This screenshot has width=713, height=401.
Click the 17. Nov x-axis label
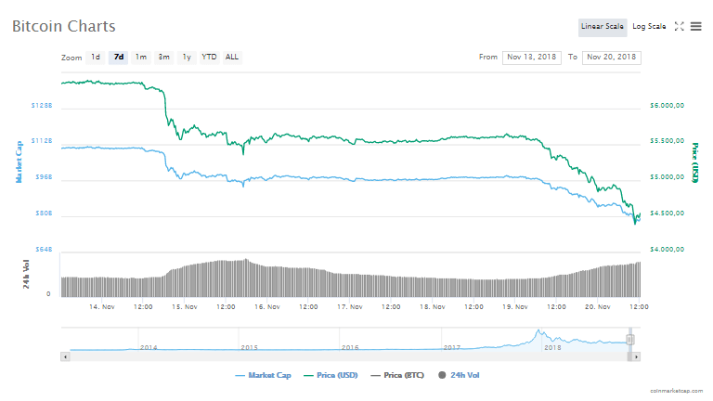coord(350,307)
